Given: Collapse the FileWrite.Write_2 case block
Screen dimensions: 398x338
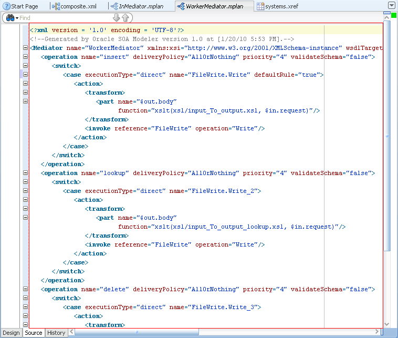Looking at the screenshot, I should (25, 191).
